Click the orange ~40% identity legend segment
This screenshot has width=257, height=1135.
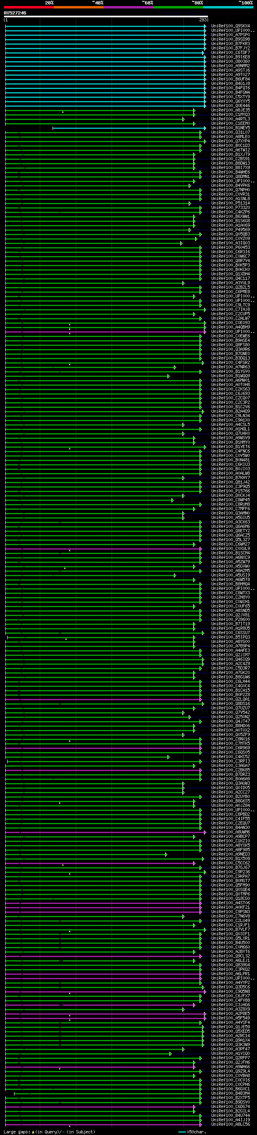(79, 7)
